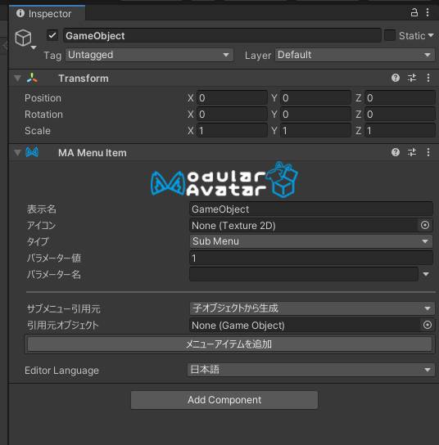Open the タイプ Sub Menu dropdown
Viewport: 439px width, 445px height.
click(x=311, y=241)
